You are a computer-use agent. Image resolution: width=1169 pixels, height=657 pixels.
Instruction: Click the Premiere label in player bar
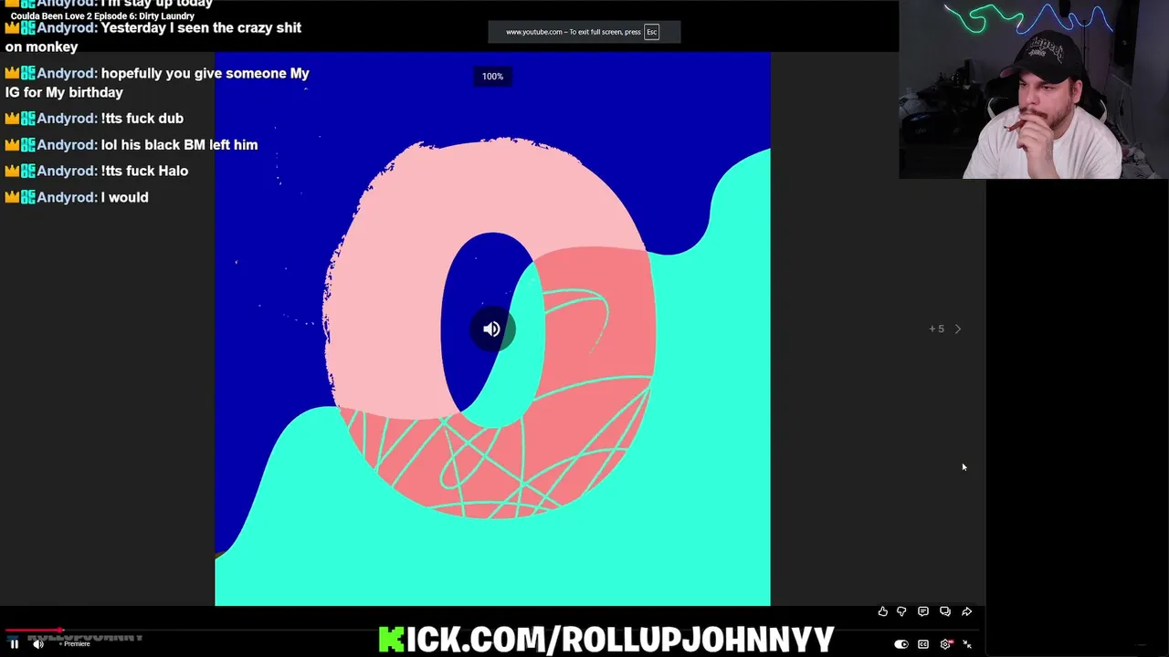tap(77, 644)
